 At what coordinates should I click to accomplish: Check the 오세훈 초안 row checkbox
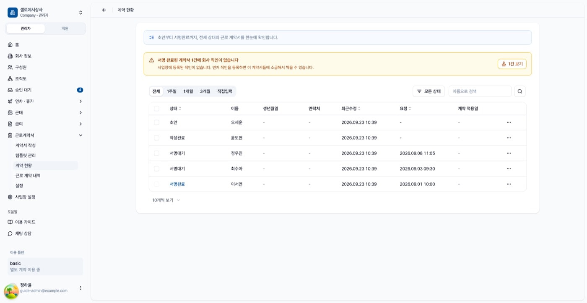tap(156, 122)
